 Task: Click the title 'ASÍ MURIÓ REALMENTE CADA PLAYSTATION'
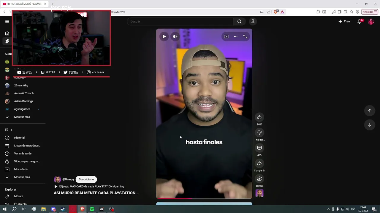[x=96, y=193]
